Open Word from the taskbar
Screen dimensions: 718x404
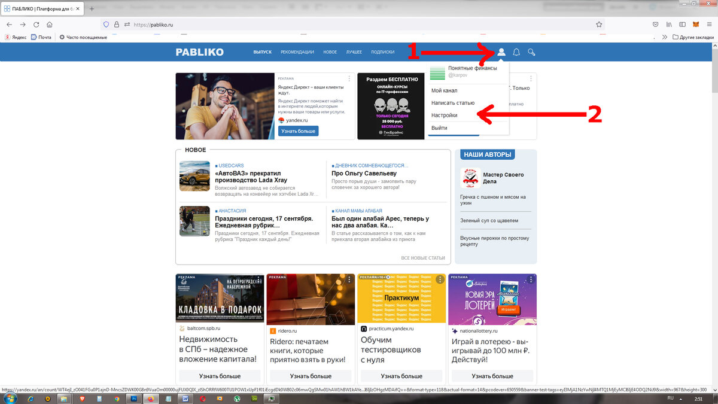point(185,398)
